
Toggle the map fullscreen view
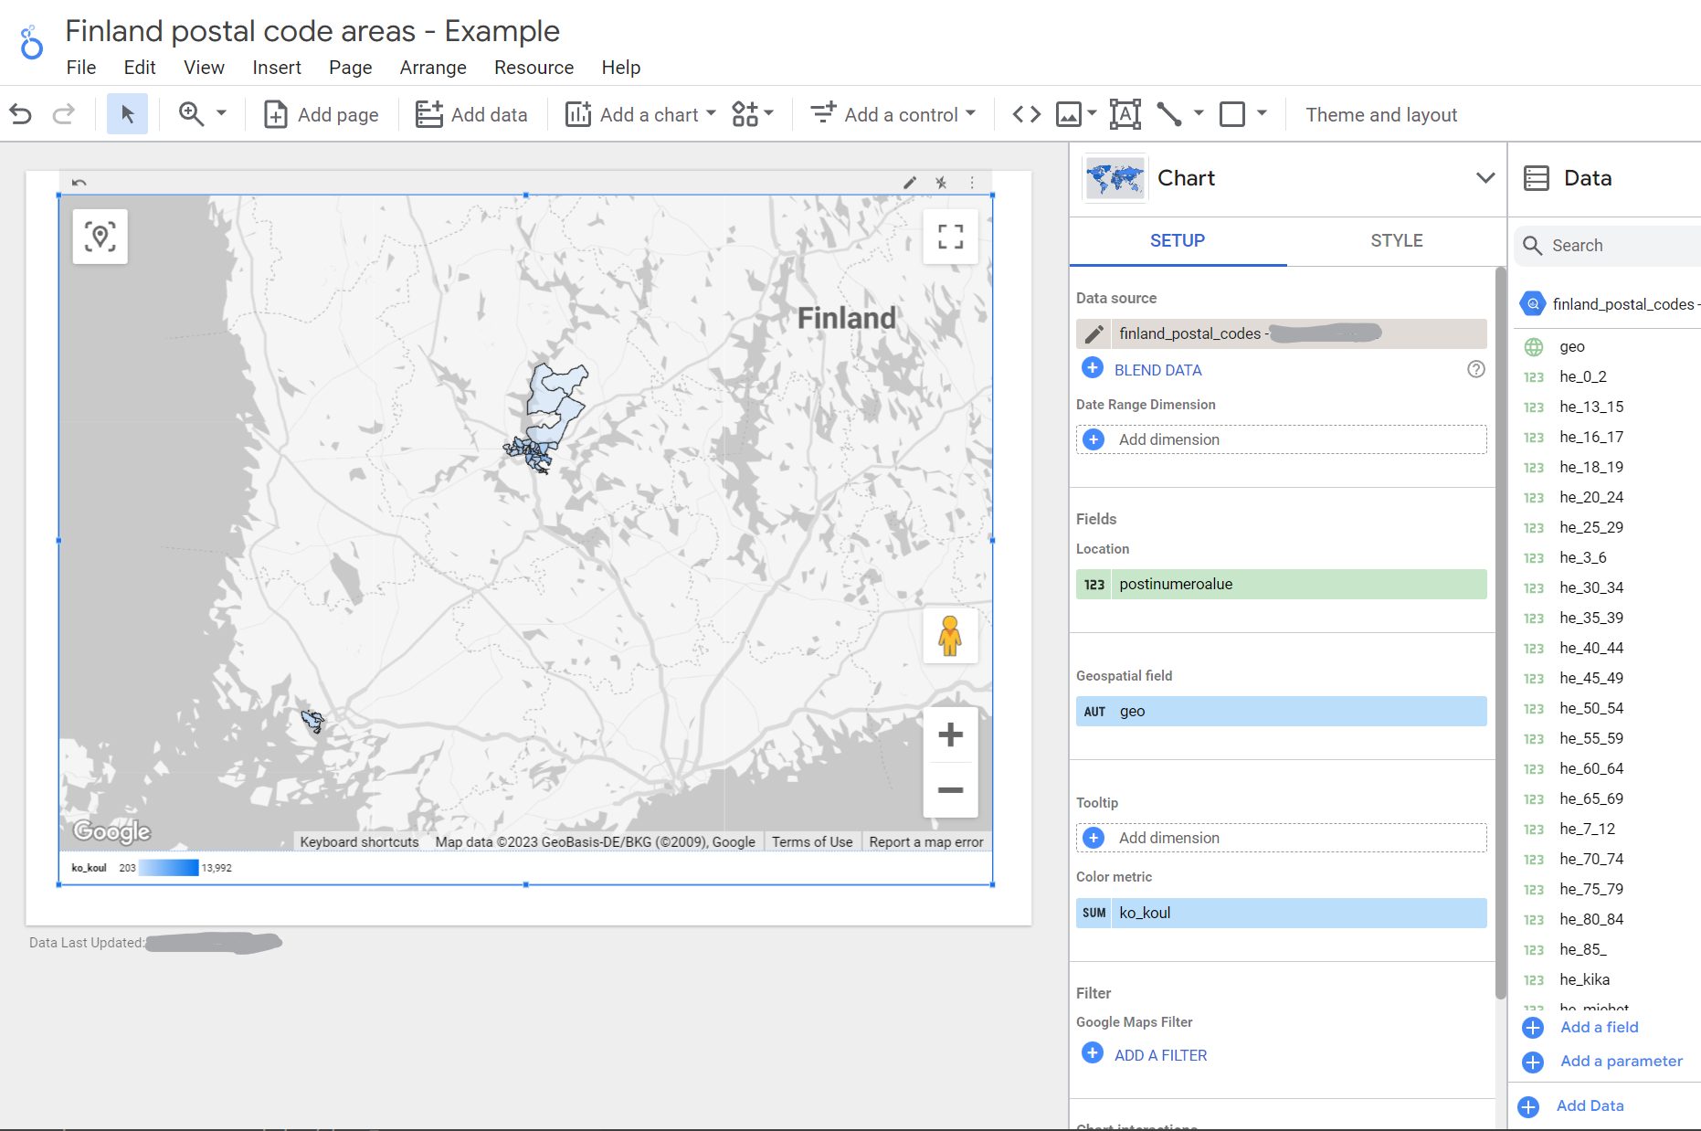[x=951, y=237]
